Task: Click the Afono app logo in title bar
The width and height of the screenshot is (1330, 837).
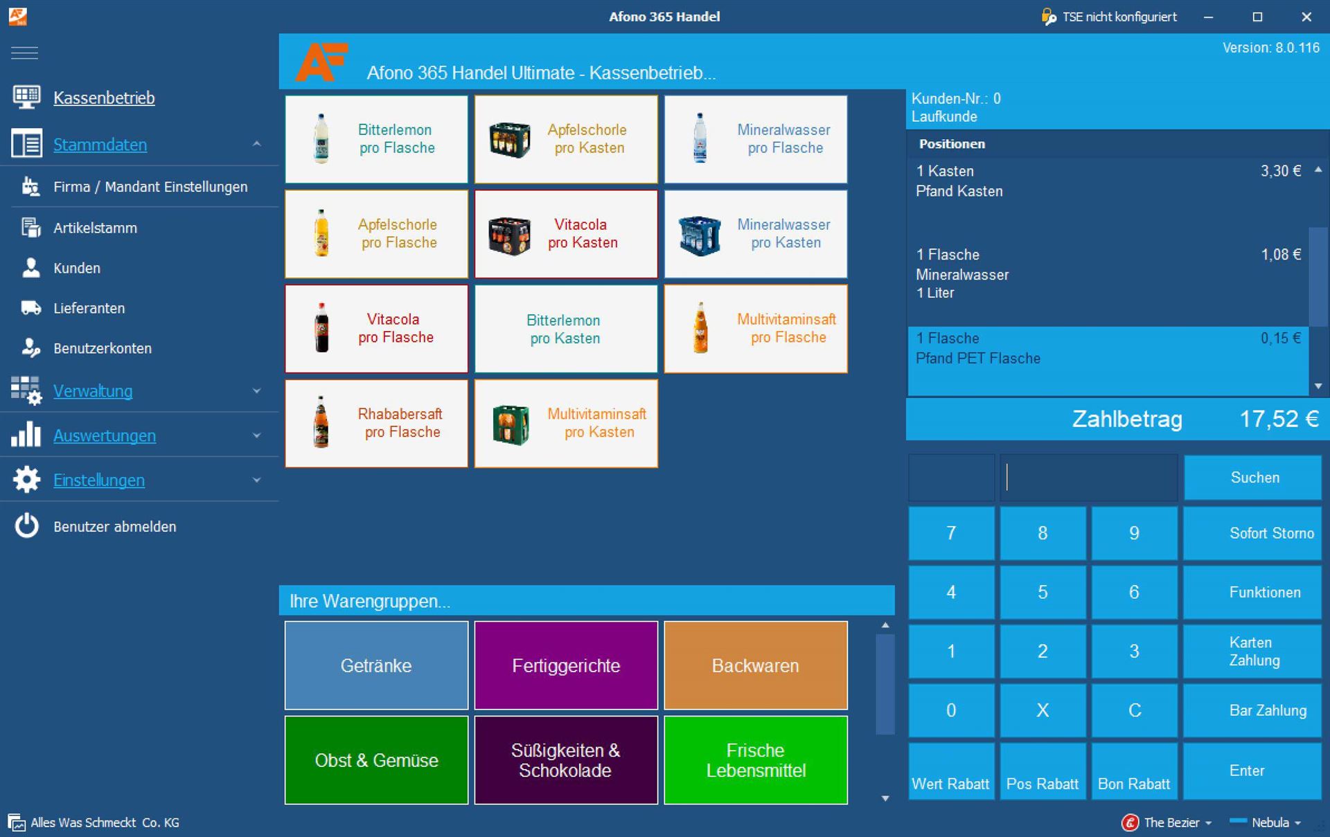Action: (17, 16)
